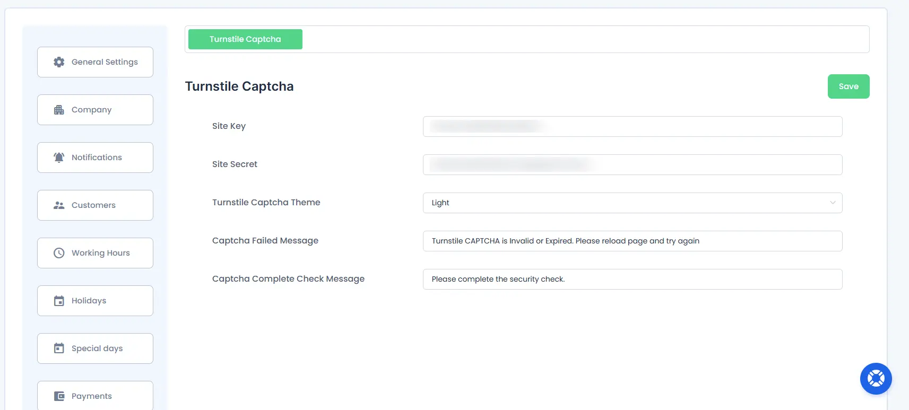Focus the Site Key input field
This screenshot has height=410, width=909.
tap(633, 126)
